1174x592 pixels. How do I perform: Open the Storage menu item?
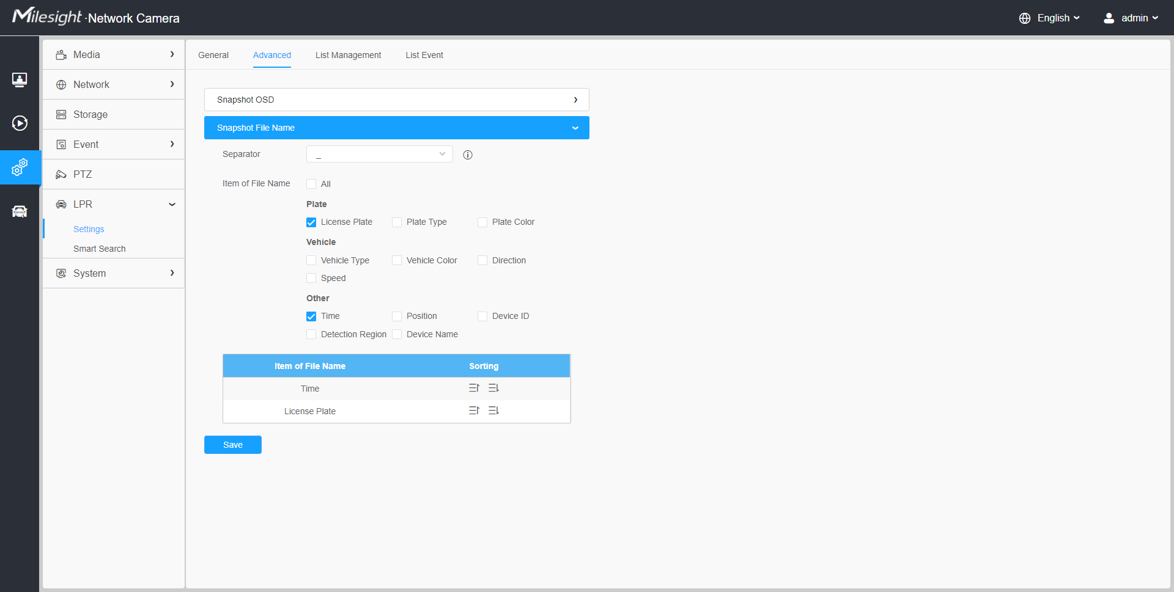click(x=90, y=114)
